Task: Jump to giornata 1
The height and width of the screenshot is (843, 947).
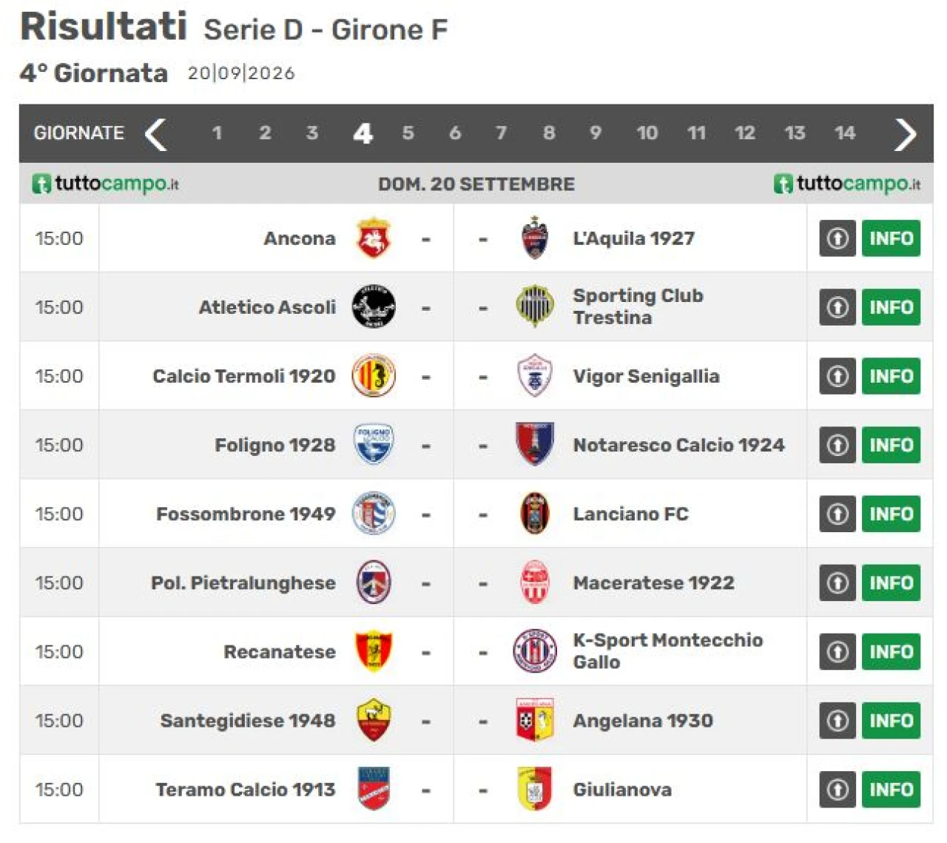Action: click(x=217, y=133)
